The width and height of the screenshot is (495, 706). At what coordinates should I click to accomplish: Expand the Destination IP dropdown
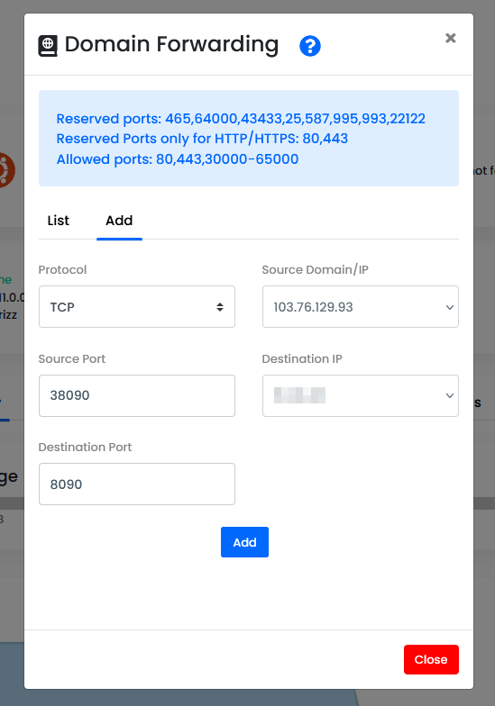pyautogui.click(x=361, y=396)
